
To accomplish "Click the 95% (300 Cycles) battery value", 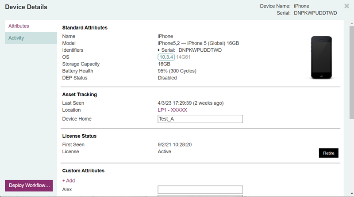I will 177,71.
